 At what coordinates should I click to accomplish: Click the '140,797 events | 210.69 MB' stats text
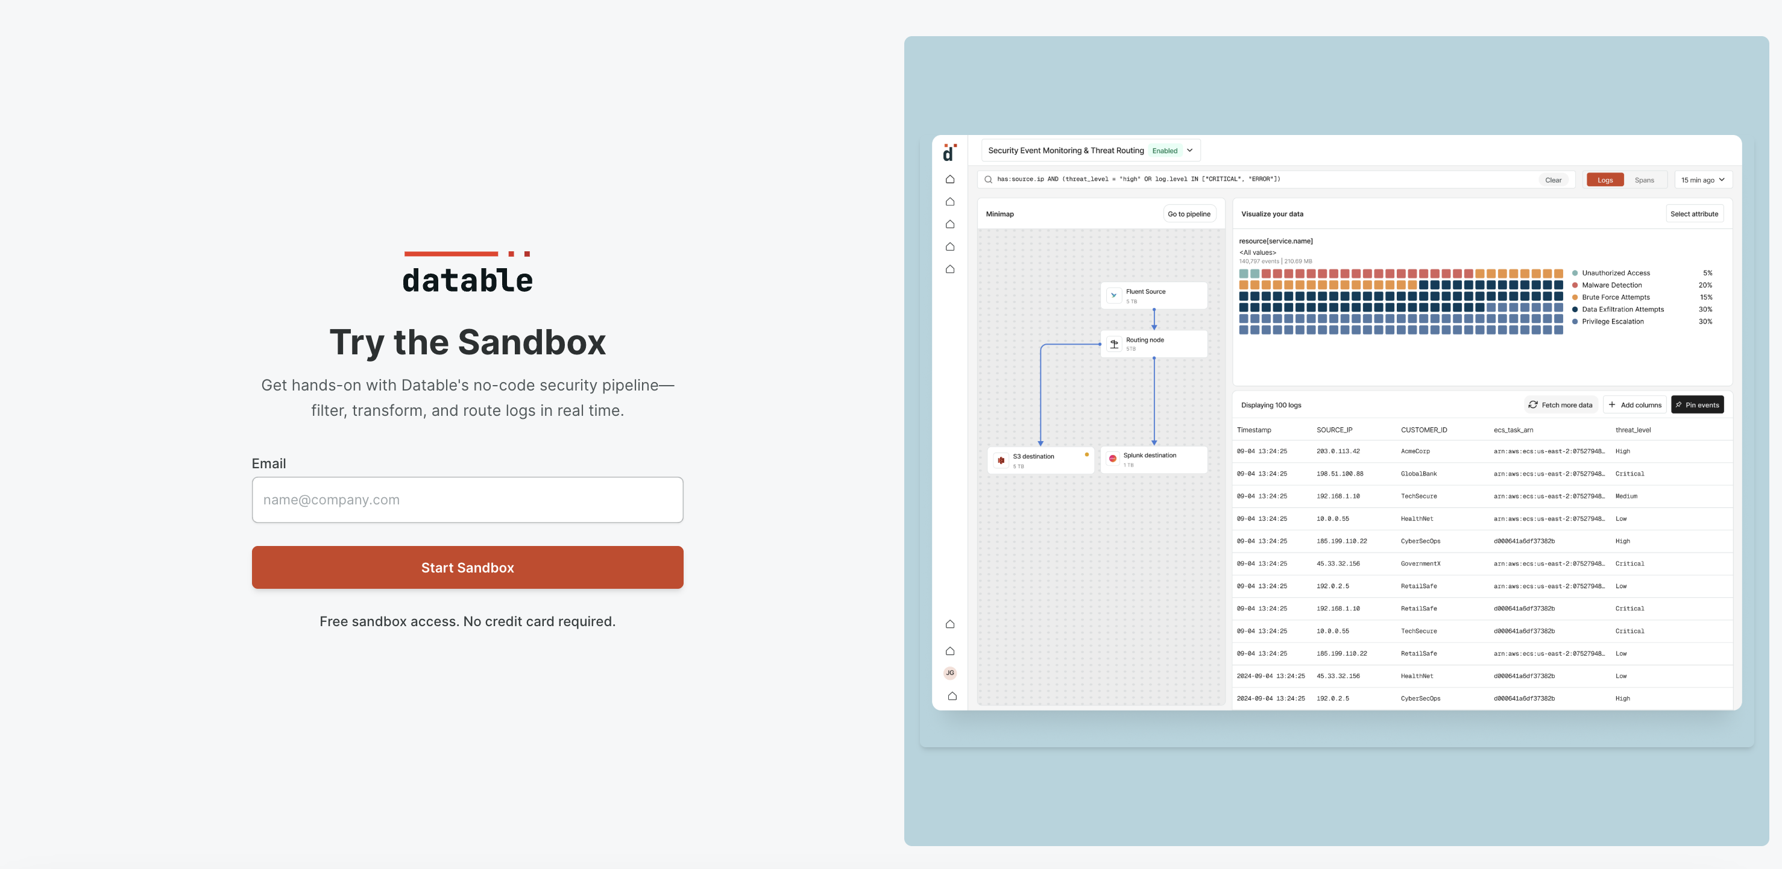pos(1275,262)
